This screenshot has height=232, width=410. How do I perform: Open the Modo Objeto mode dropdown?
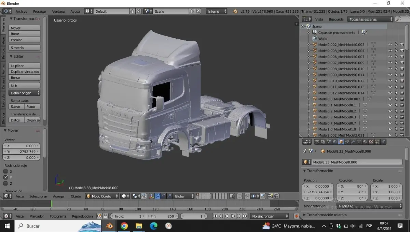[102, 196]
